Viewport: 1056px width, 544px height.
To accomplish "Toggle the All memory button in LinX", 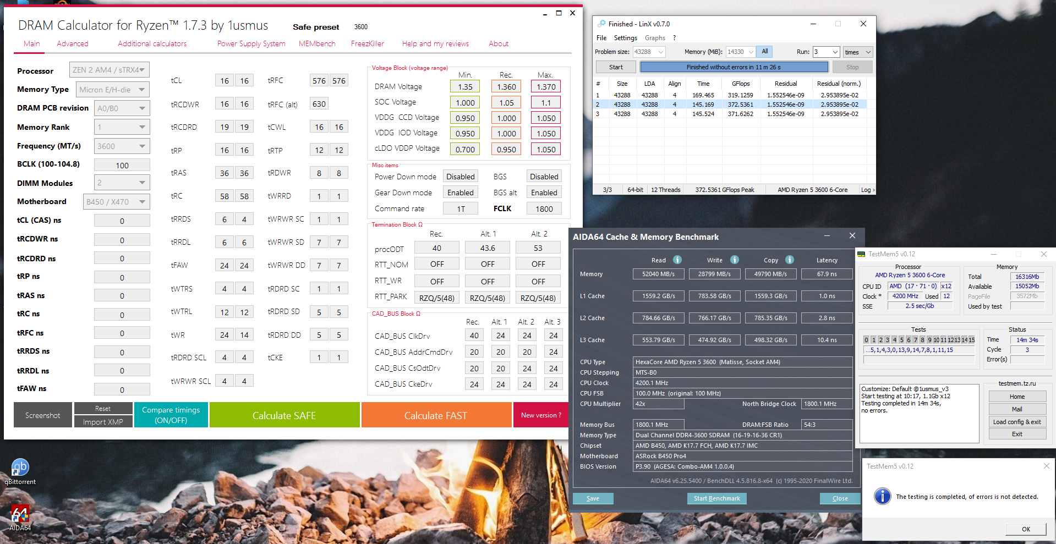I will [x=764, y=52].
